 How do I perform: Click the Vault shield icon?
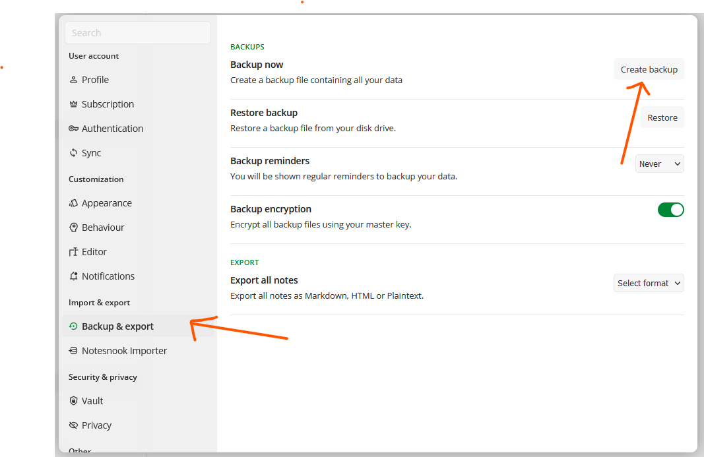(x=73, y=401)
